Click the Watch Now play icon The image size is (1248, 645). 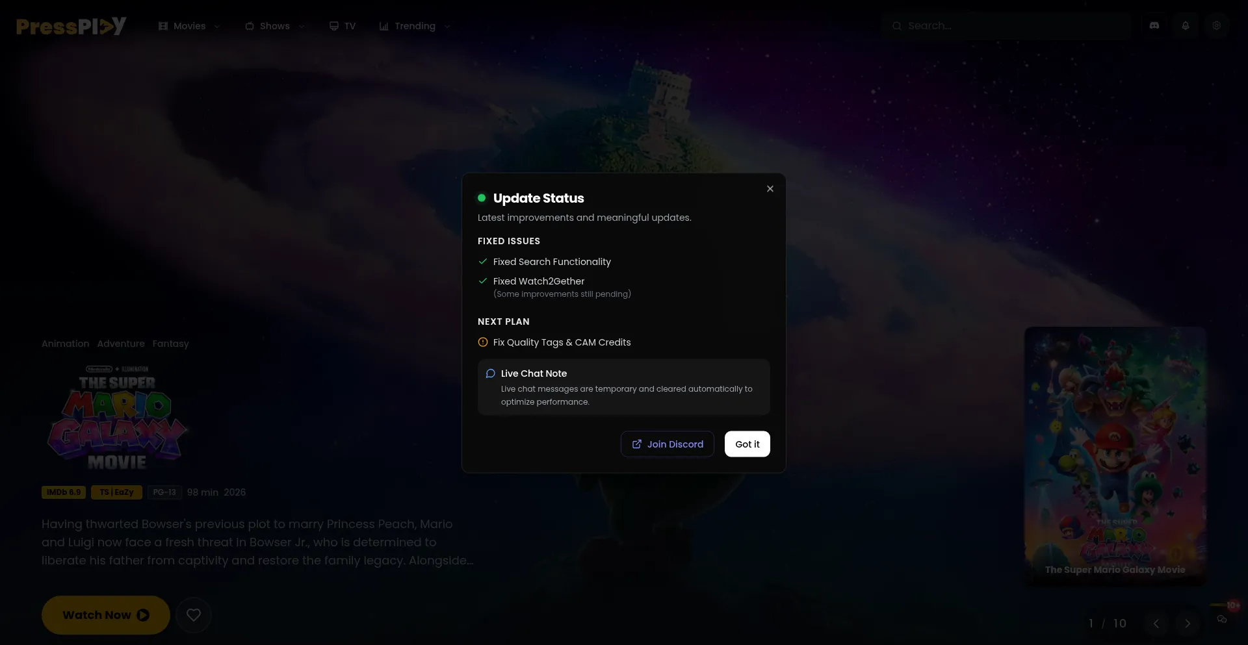(x=143, y=615)
